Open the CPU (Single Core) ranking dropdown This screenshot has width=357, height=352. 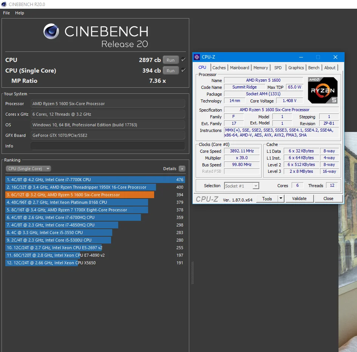point(28,169)
